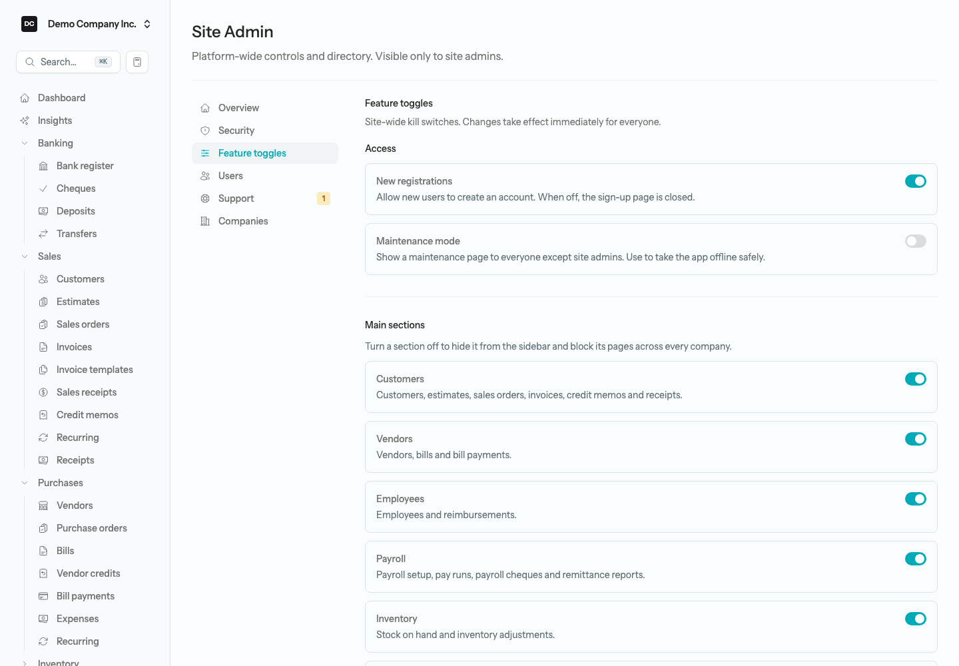Go to Expenses in Purchases
The image size is (959, 666).
coord(93,619)
